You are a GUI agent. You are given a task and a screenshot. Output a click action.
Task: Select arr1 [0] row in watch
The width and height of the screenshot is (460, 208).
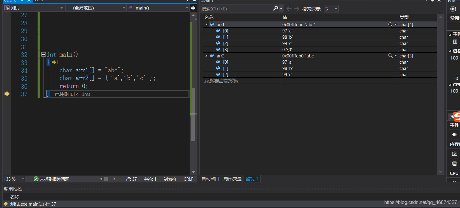point(320,31)
